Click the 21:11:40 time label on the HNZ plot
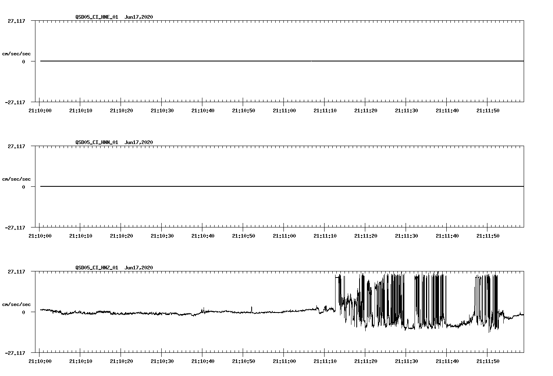Image resolution: width=553 pixels, height=376 pixels. point(447,361)
